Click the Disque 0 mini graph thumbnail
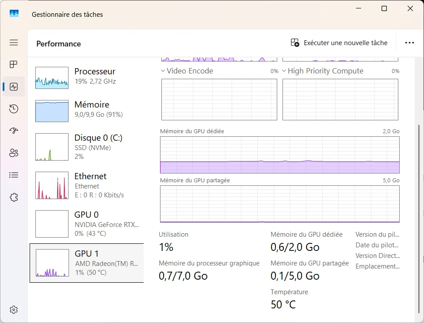The image size is (424, 323). 52,147
